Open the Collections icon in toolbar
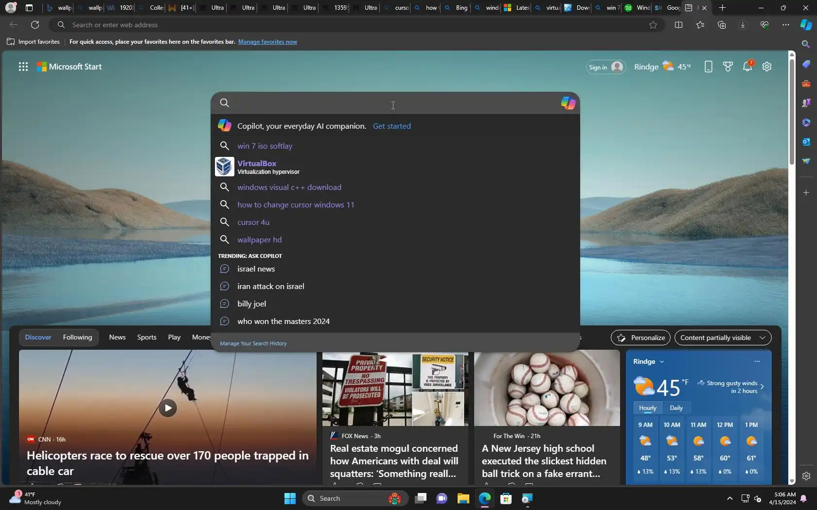The width and height of the screenshot is (817, 510). [x=722, y=25]
